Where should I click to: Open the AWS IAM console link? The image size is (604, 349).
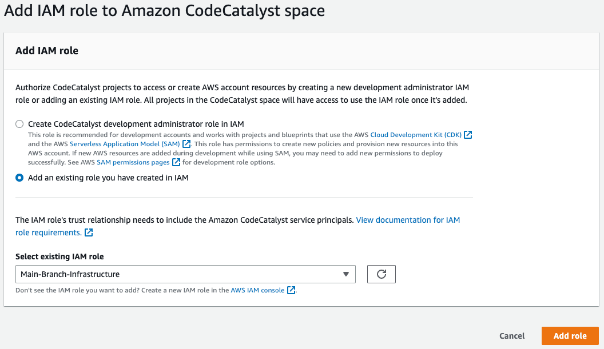(257, 290)
